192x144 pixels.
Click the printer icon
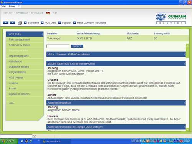[x=20, y=23]
